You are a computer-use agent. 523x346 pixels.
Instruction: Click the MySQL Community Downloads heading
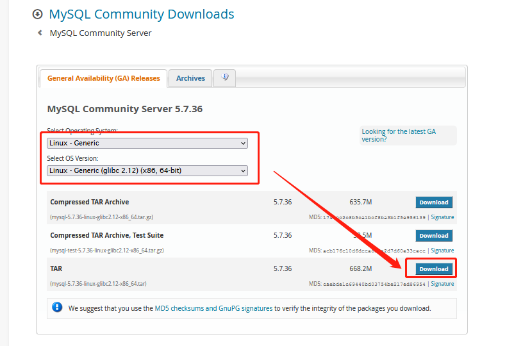[142, 14]
